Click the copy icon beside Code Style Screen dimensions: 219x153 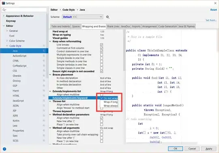point(44,46)
